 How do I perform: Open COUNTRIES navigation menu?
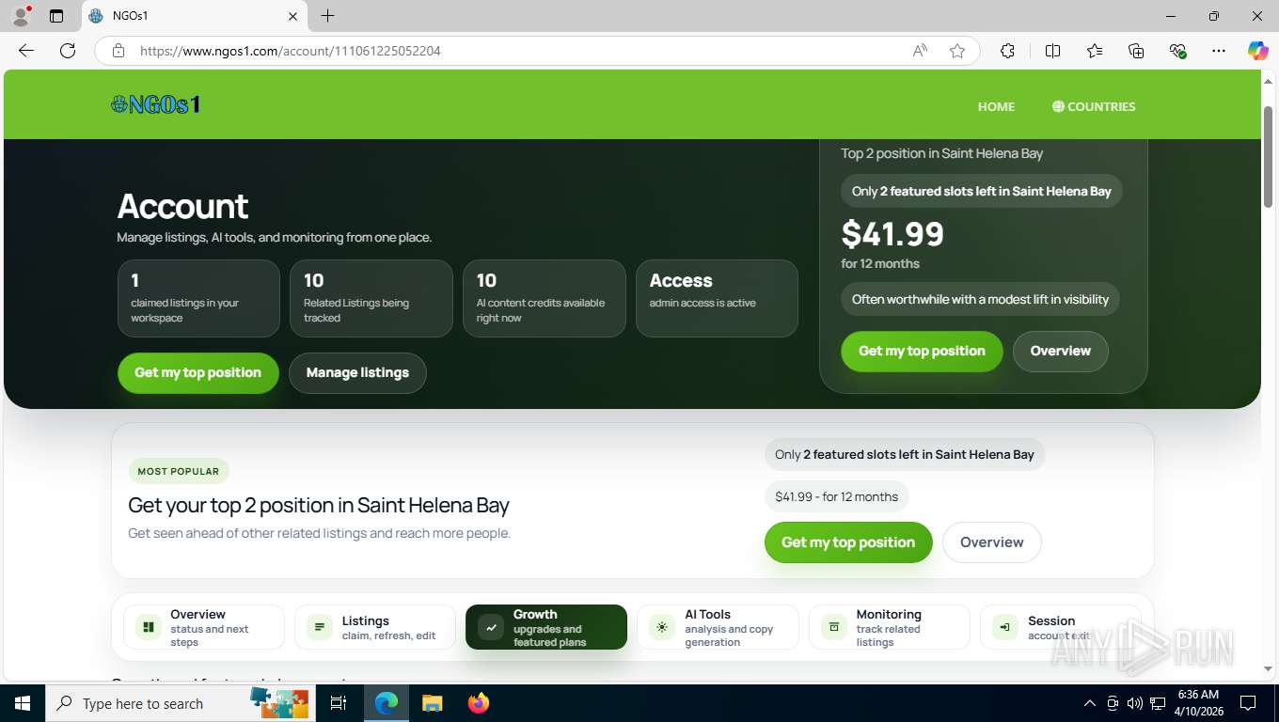[x=1094, y=106]
